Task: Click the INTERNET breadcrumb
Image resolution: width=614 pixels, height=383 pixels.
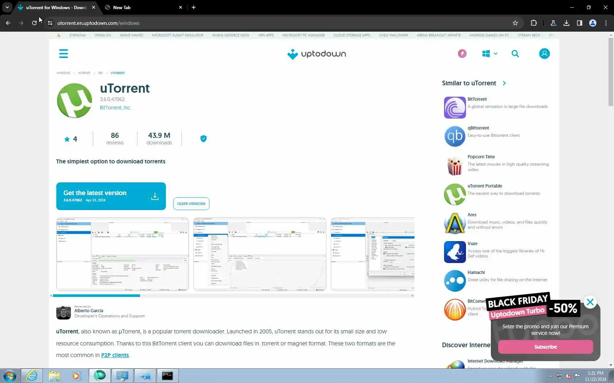Action: [x=84, y=73]
